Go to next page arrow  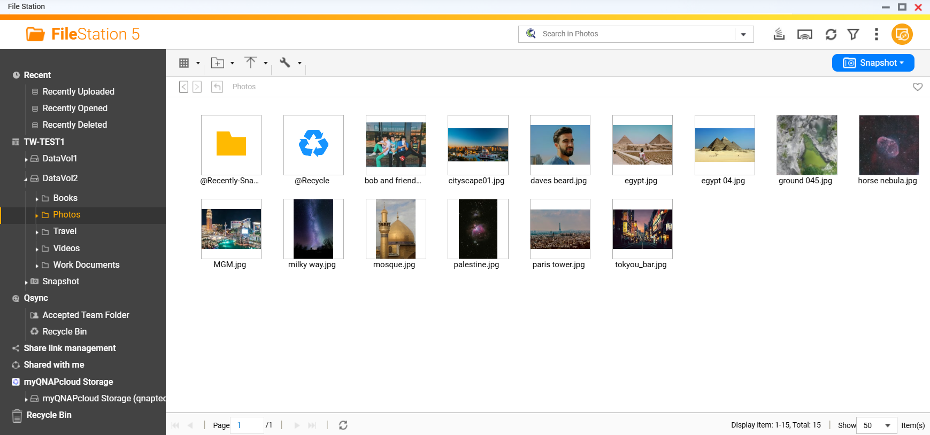(x=297, y=425)
